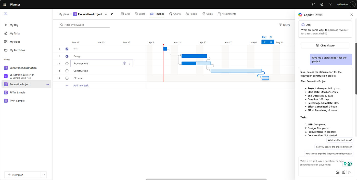Open the view prompts sparkle icon
This screenshot has width=357, height=180.
[x=338, y=172]
